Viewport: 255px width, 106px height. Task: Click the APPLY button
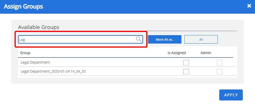click(x=231, y=95)
